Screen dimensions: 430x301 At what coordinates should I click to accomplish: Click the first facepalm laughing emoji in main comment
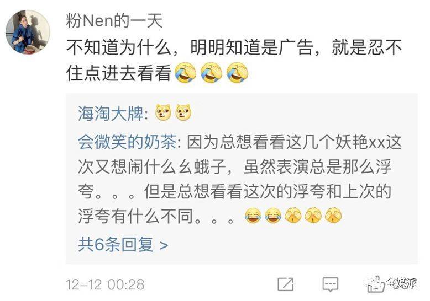186,73
